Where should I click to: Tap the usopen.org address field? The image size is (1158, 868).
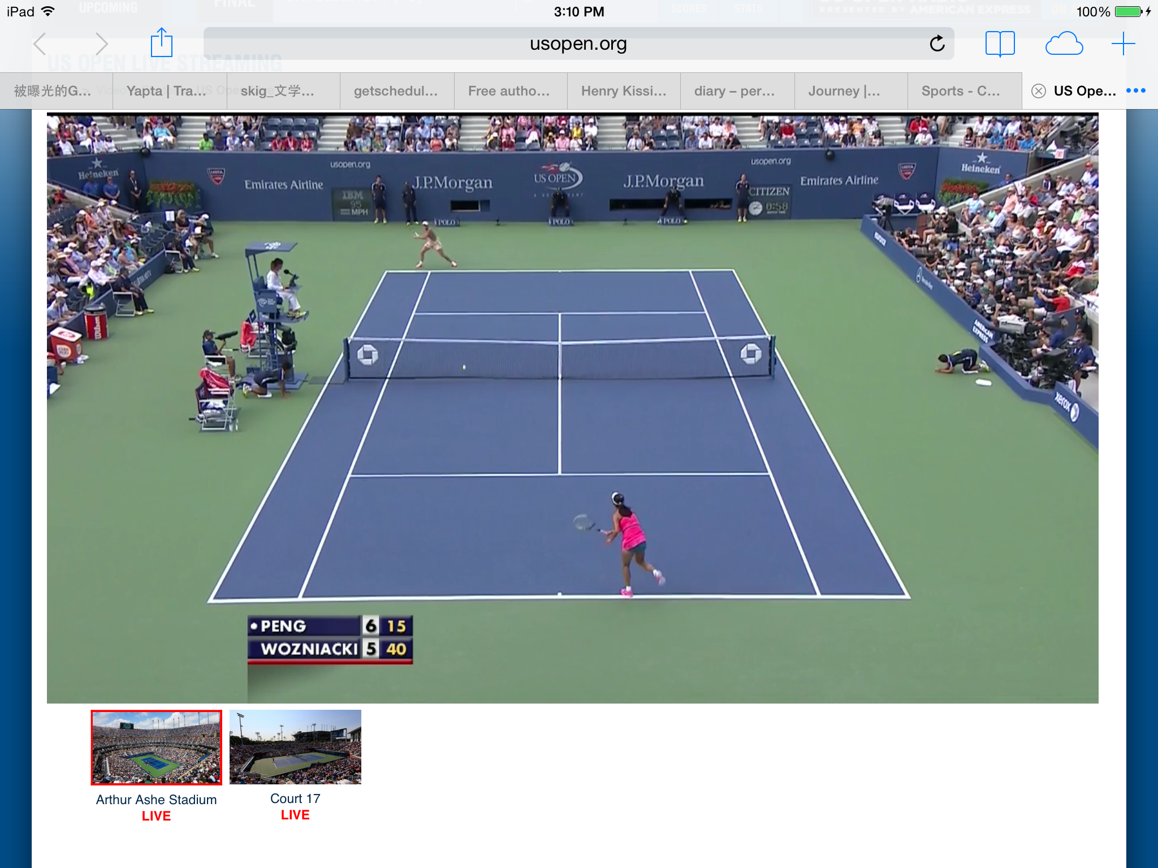click(578, 44)
